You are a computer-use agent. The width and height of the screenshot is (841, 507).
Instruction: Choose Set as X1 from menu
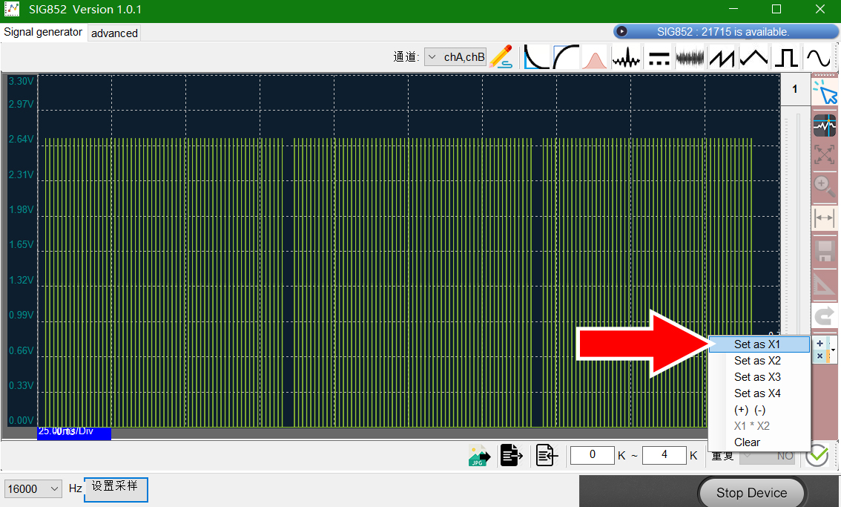(759, 344)
